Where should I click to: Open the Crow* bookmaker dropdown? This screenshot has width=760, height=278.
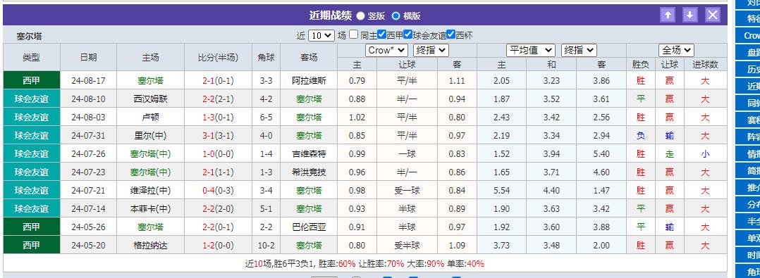point(386,50)
